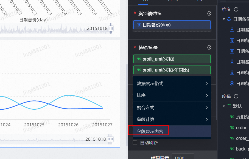Enable the 自动刷新 checkbox
The height and width of the screenshot is (159, 249).
tap(135, 143)
